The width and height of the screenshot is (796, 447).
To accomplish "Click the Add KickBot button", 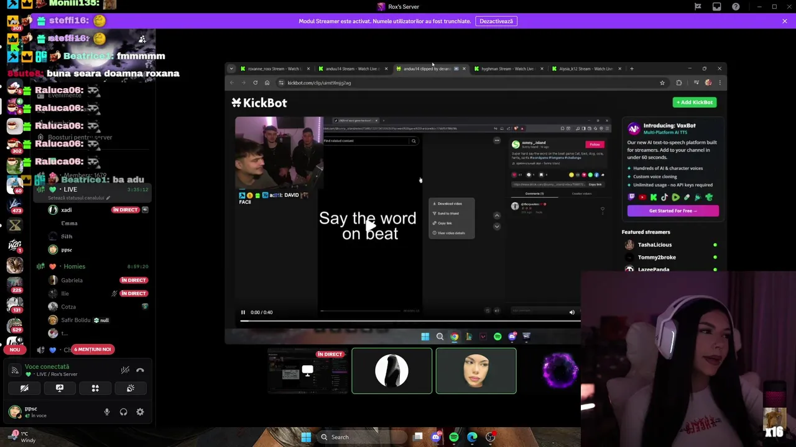I will (x=695, y=102).
